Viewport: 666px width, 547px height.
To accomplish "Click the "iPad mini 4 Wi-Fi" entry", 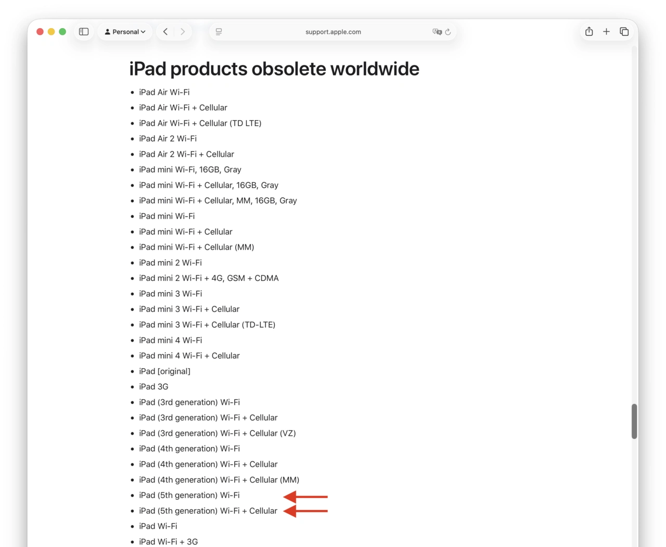I will 171,340.
